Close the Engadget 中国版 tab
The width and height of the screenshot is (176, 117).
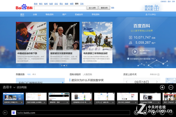click(158, 102)
